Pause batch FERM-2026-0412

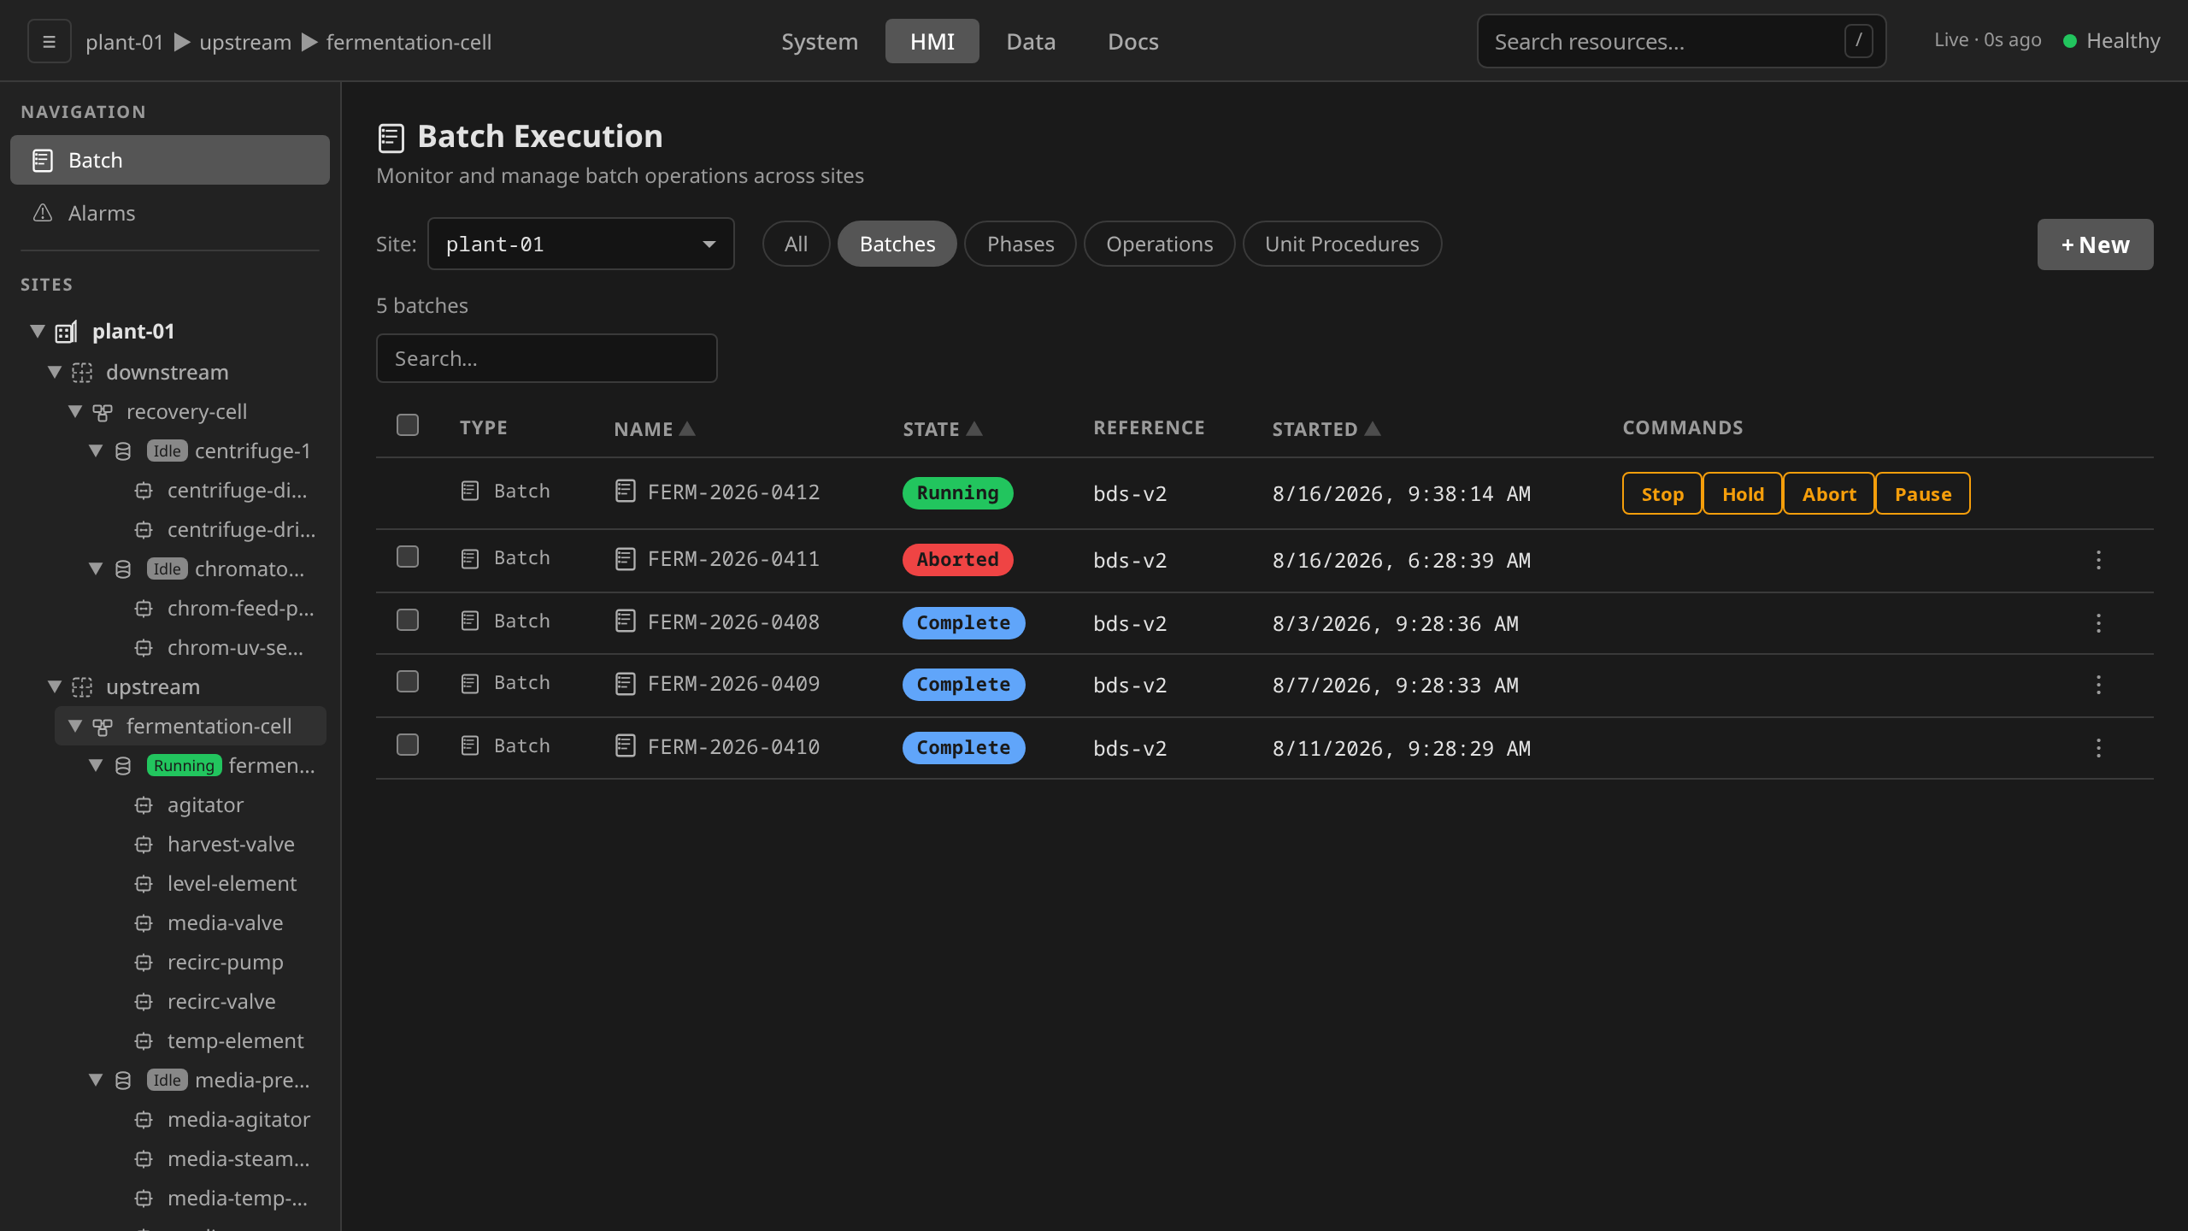[1923, 493]
